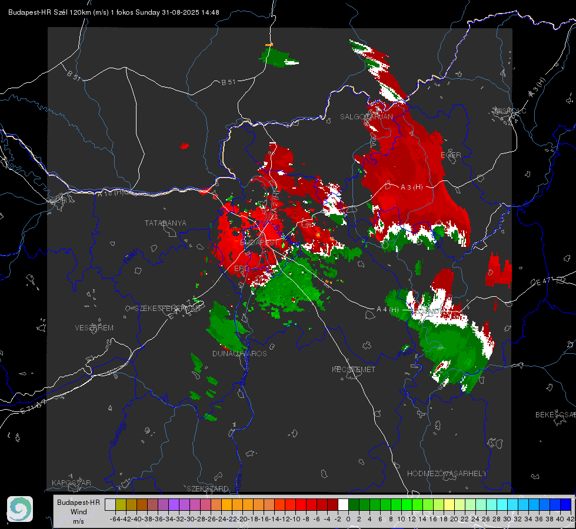Click the 42 legend value

pos(570,519)
